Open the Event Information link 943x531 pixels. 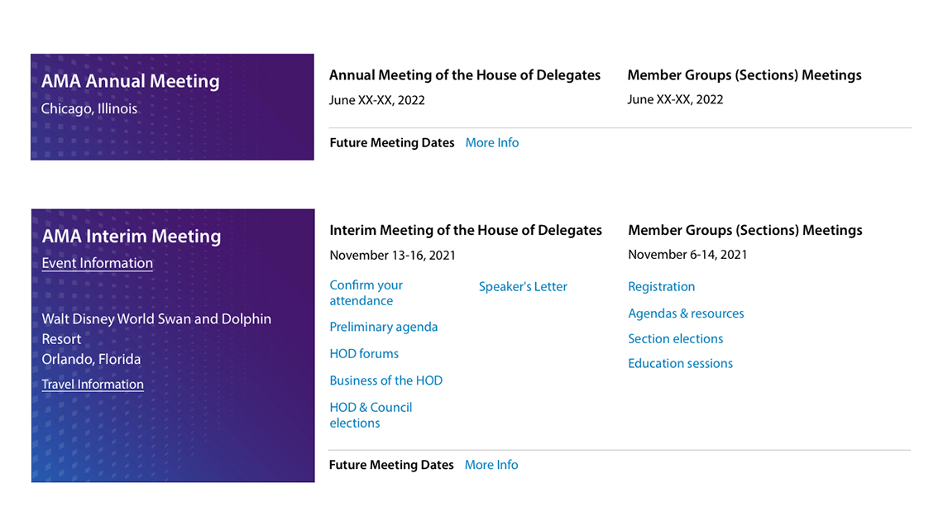click(97, 263)
